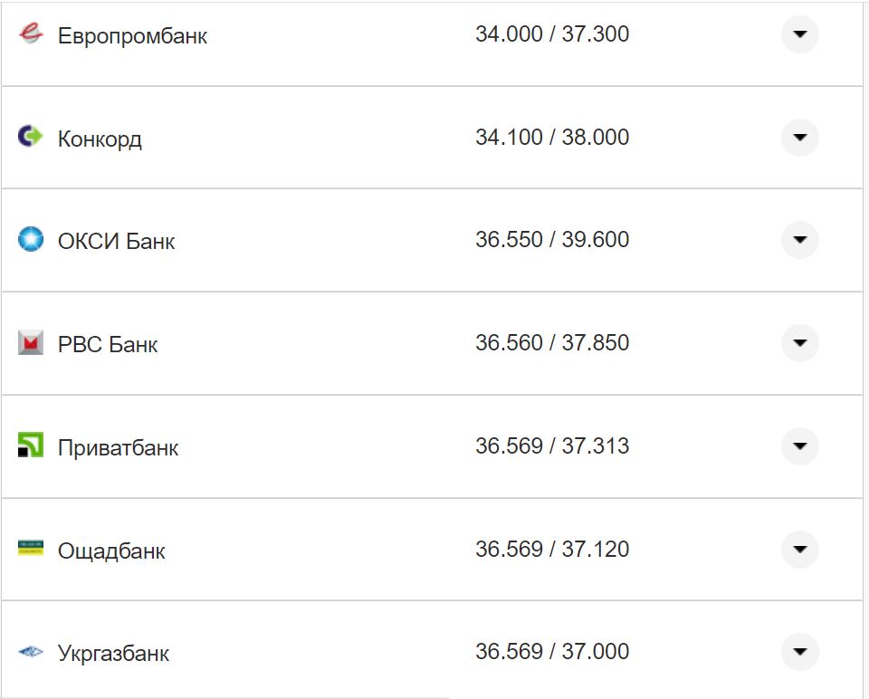Screen dimensions: 869x699
Task: Click the Приватбанк green logo icon
Action: [31, 445]
